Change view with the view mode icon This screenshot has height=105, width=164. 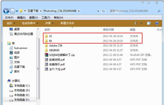click(137, 23)
